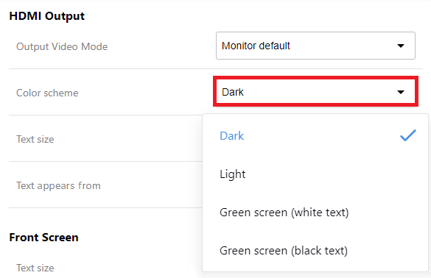Click the blue checkmark next to Dark
The height and width of the screenshot is (278, 431).
click(x=408, y=135)
